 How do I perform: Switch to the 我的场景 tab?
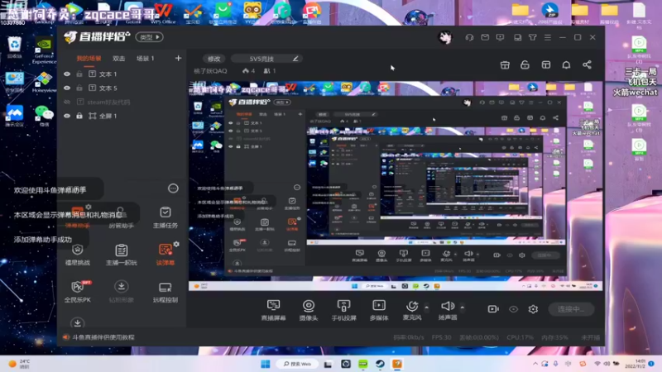[89, 59]
